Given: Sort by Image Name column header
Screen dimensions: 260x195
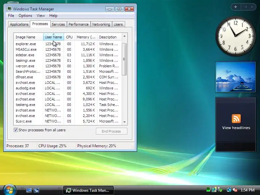Looking at the screenshot, I should coord(28,37).
